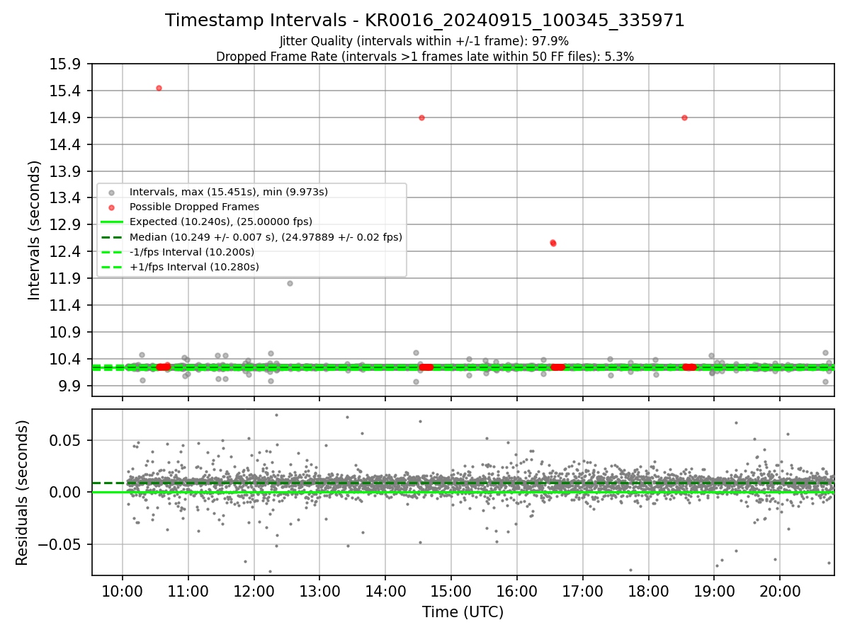Screen dimensions: 850x637
Task: Click the 'Residuals (seconds)' y-axis label
Action: [23, 493]
